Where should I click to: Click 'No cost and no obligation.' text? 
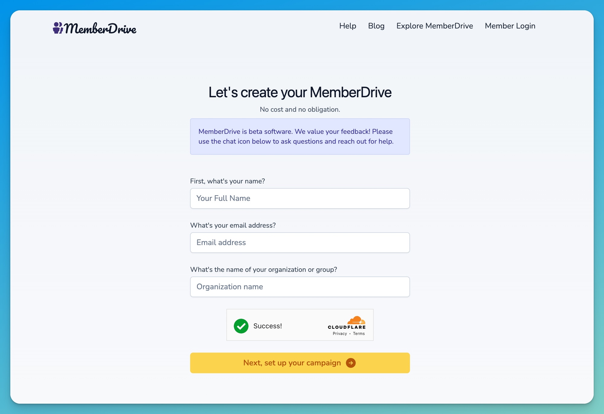click(x=300, y=109)
